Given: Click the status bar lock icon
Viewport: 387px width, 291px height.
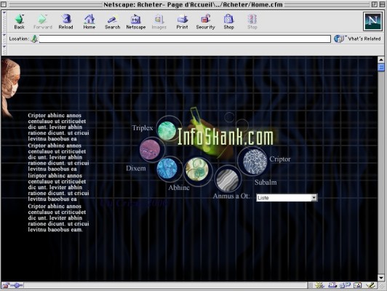Looking at the screenshot, I should 5,286.
